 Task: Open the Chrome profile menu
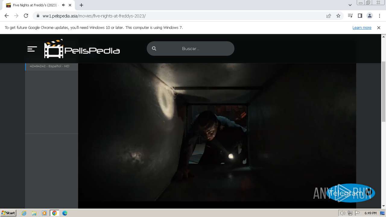tap(369, 16)
